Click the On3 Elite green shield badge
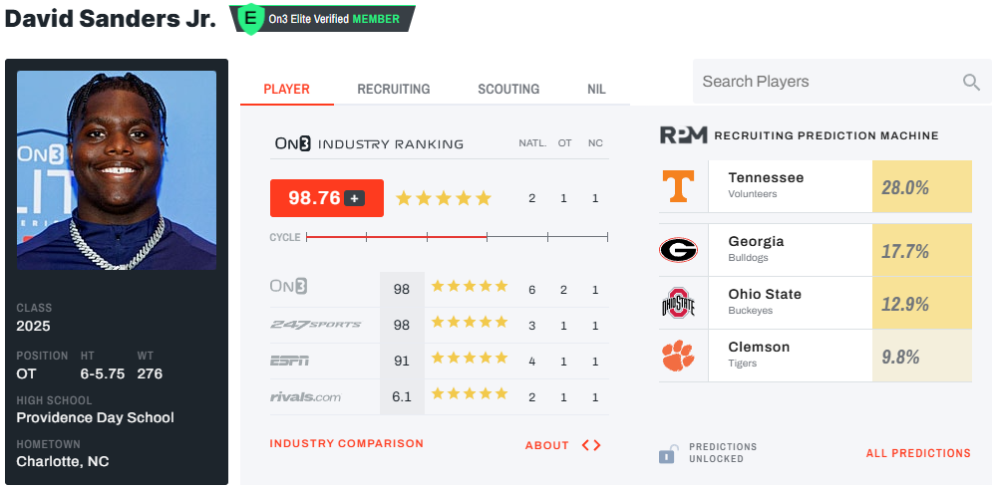The height and width of the screenshot is (489, 992). tap(250, 18)
